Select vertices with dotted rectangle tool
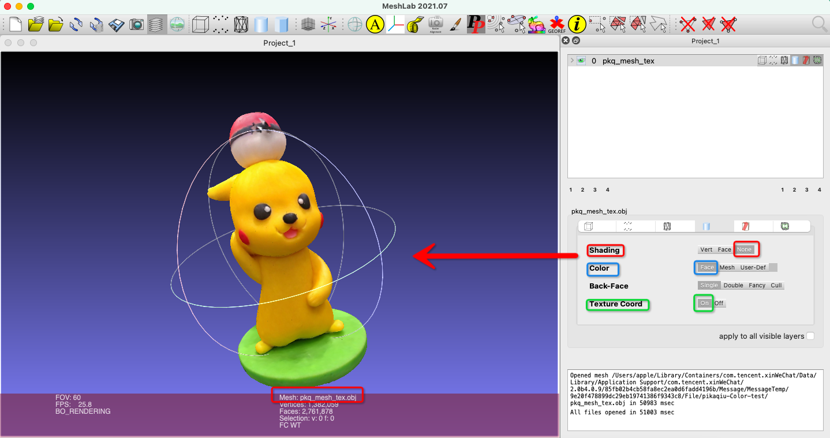The height and width of the screenshot is (438, 830). [x=597, y=24]
